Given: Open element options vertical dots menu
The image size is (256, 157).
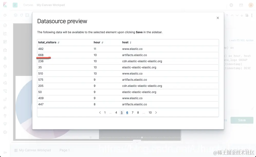Looking at the screenshot, I should [x=252, y=15].
